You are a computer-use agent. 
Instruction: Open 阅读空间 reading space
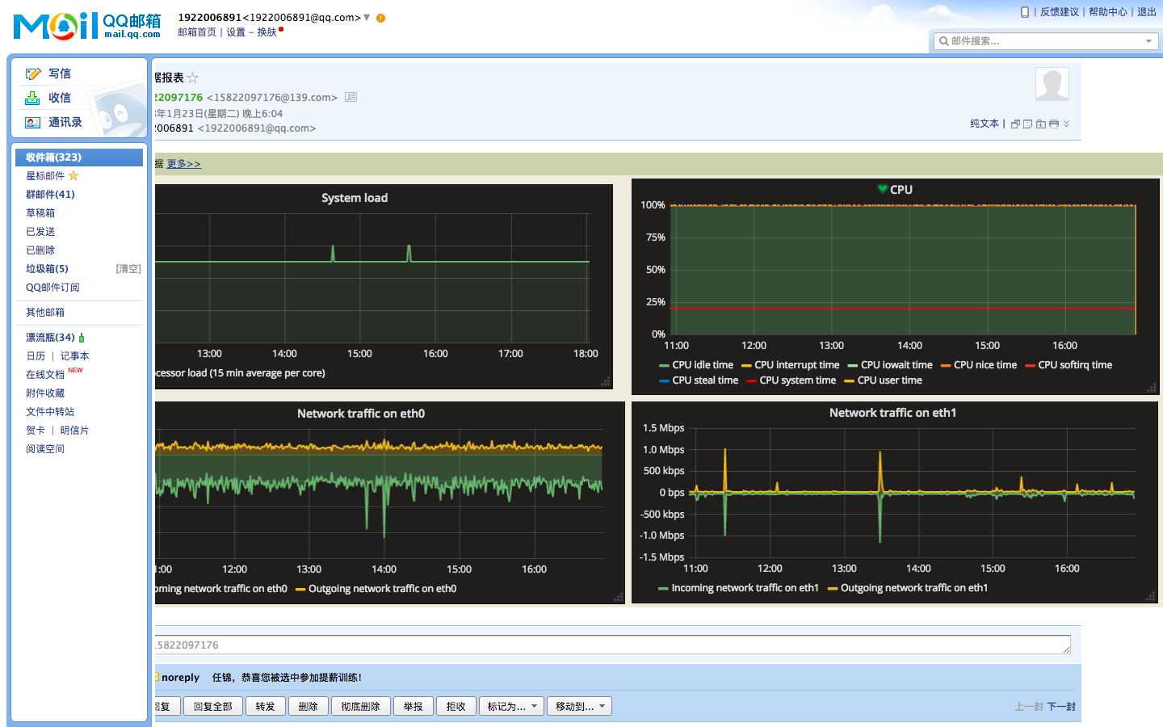[45, 449]
